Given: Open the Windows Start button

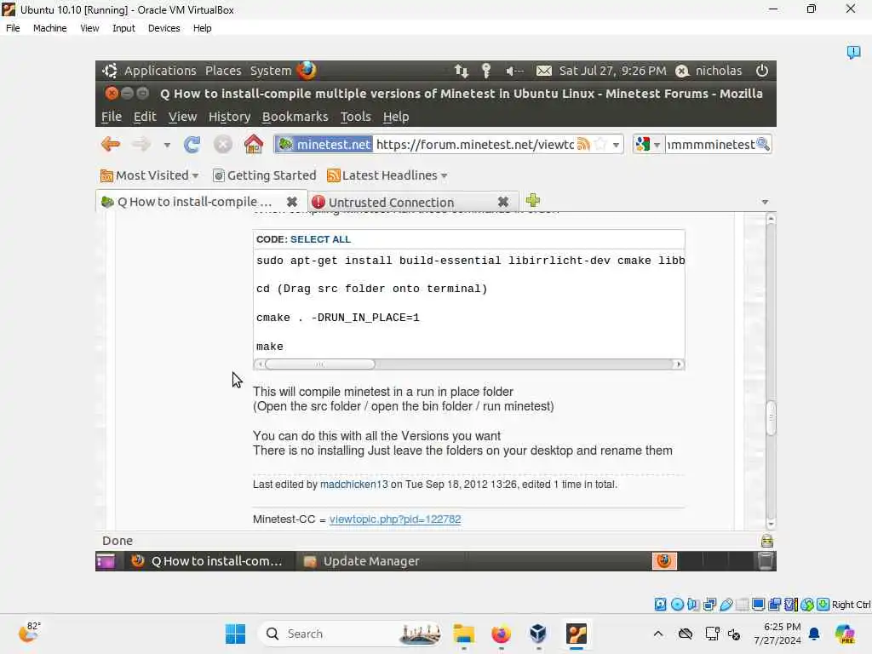Looking at the screenshot, I should [x=235, y=634].
